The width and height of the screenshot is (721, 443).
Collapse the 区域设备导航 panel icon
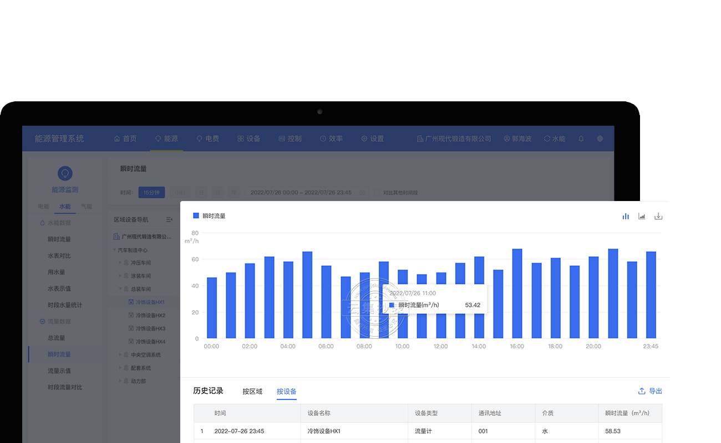click(169, 220)
